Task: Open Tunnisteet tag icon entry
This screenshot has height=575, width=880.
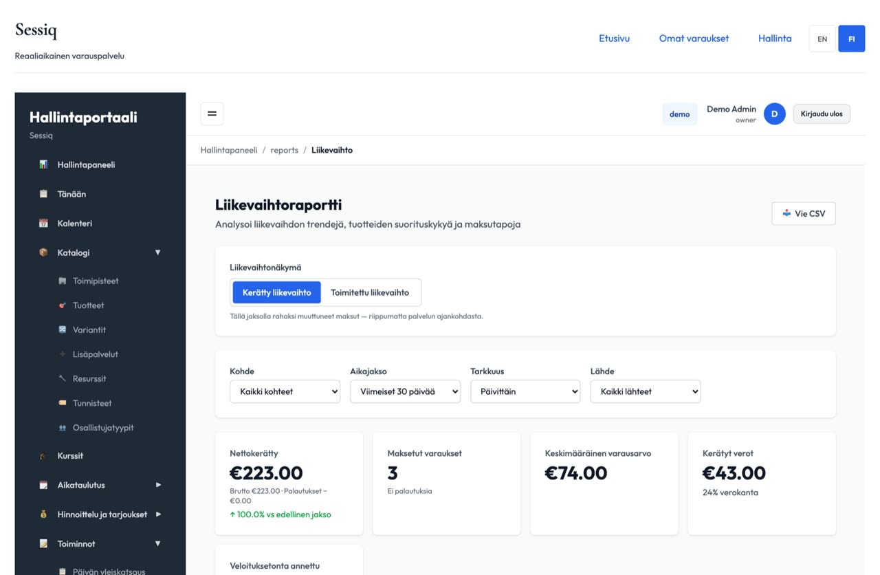Action: pos(63,403)
